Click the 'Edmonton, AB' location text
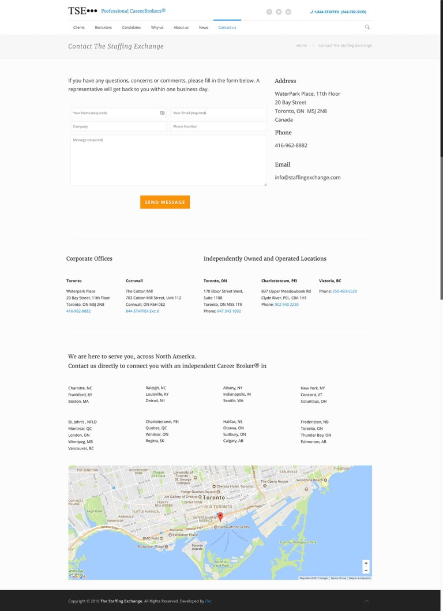The width and height of the screenshot is (443, 611). click(313, 442)
